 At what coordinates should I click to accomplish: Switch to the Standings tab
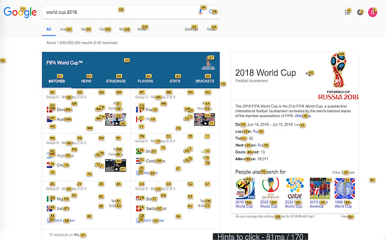click(x=115, y=79)
